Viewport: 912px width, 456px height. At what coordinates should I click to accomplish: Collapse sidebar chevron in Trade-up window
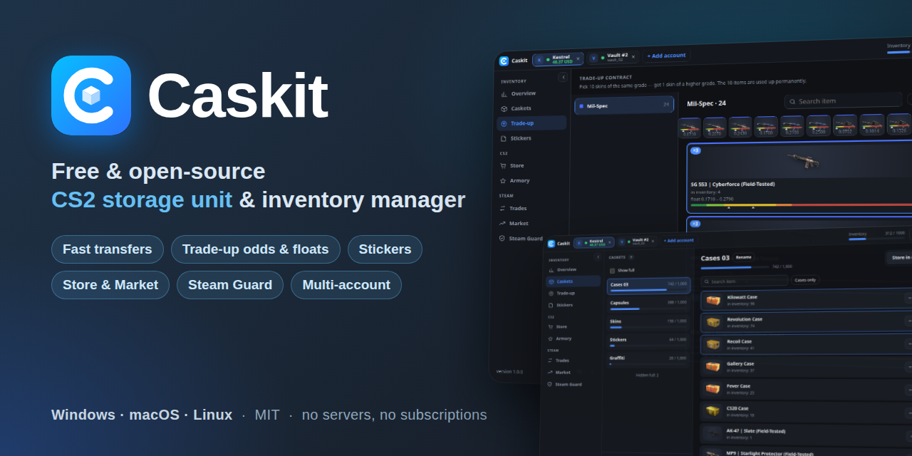(563, 77)
